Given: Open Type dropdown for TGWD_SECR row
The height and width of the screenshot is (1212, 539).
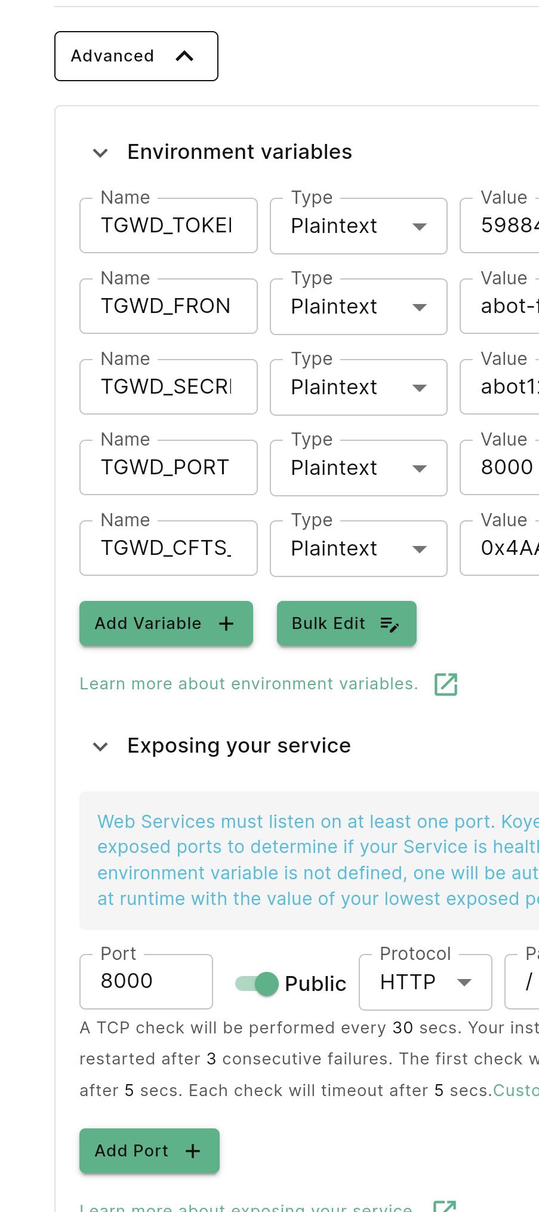Looking at the screenshot, I should pyautogui.click(x=359, y=388).
